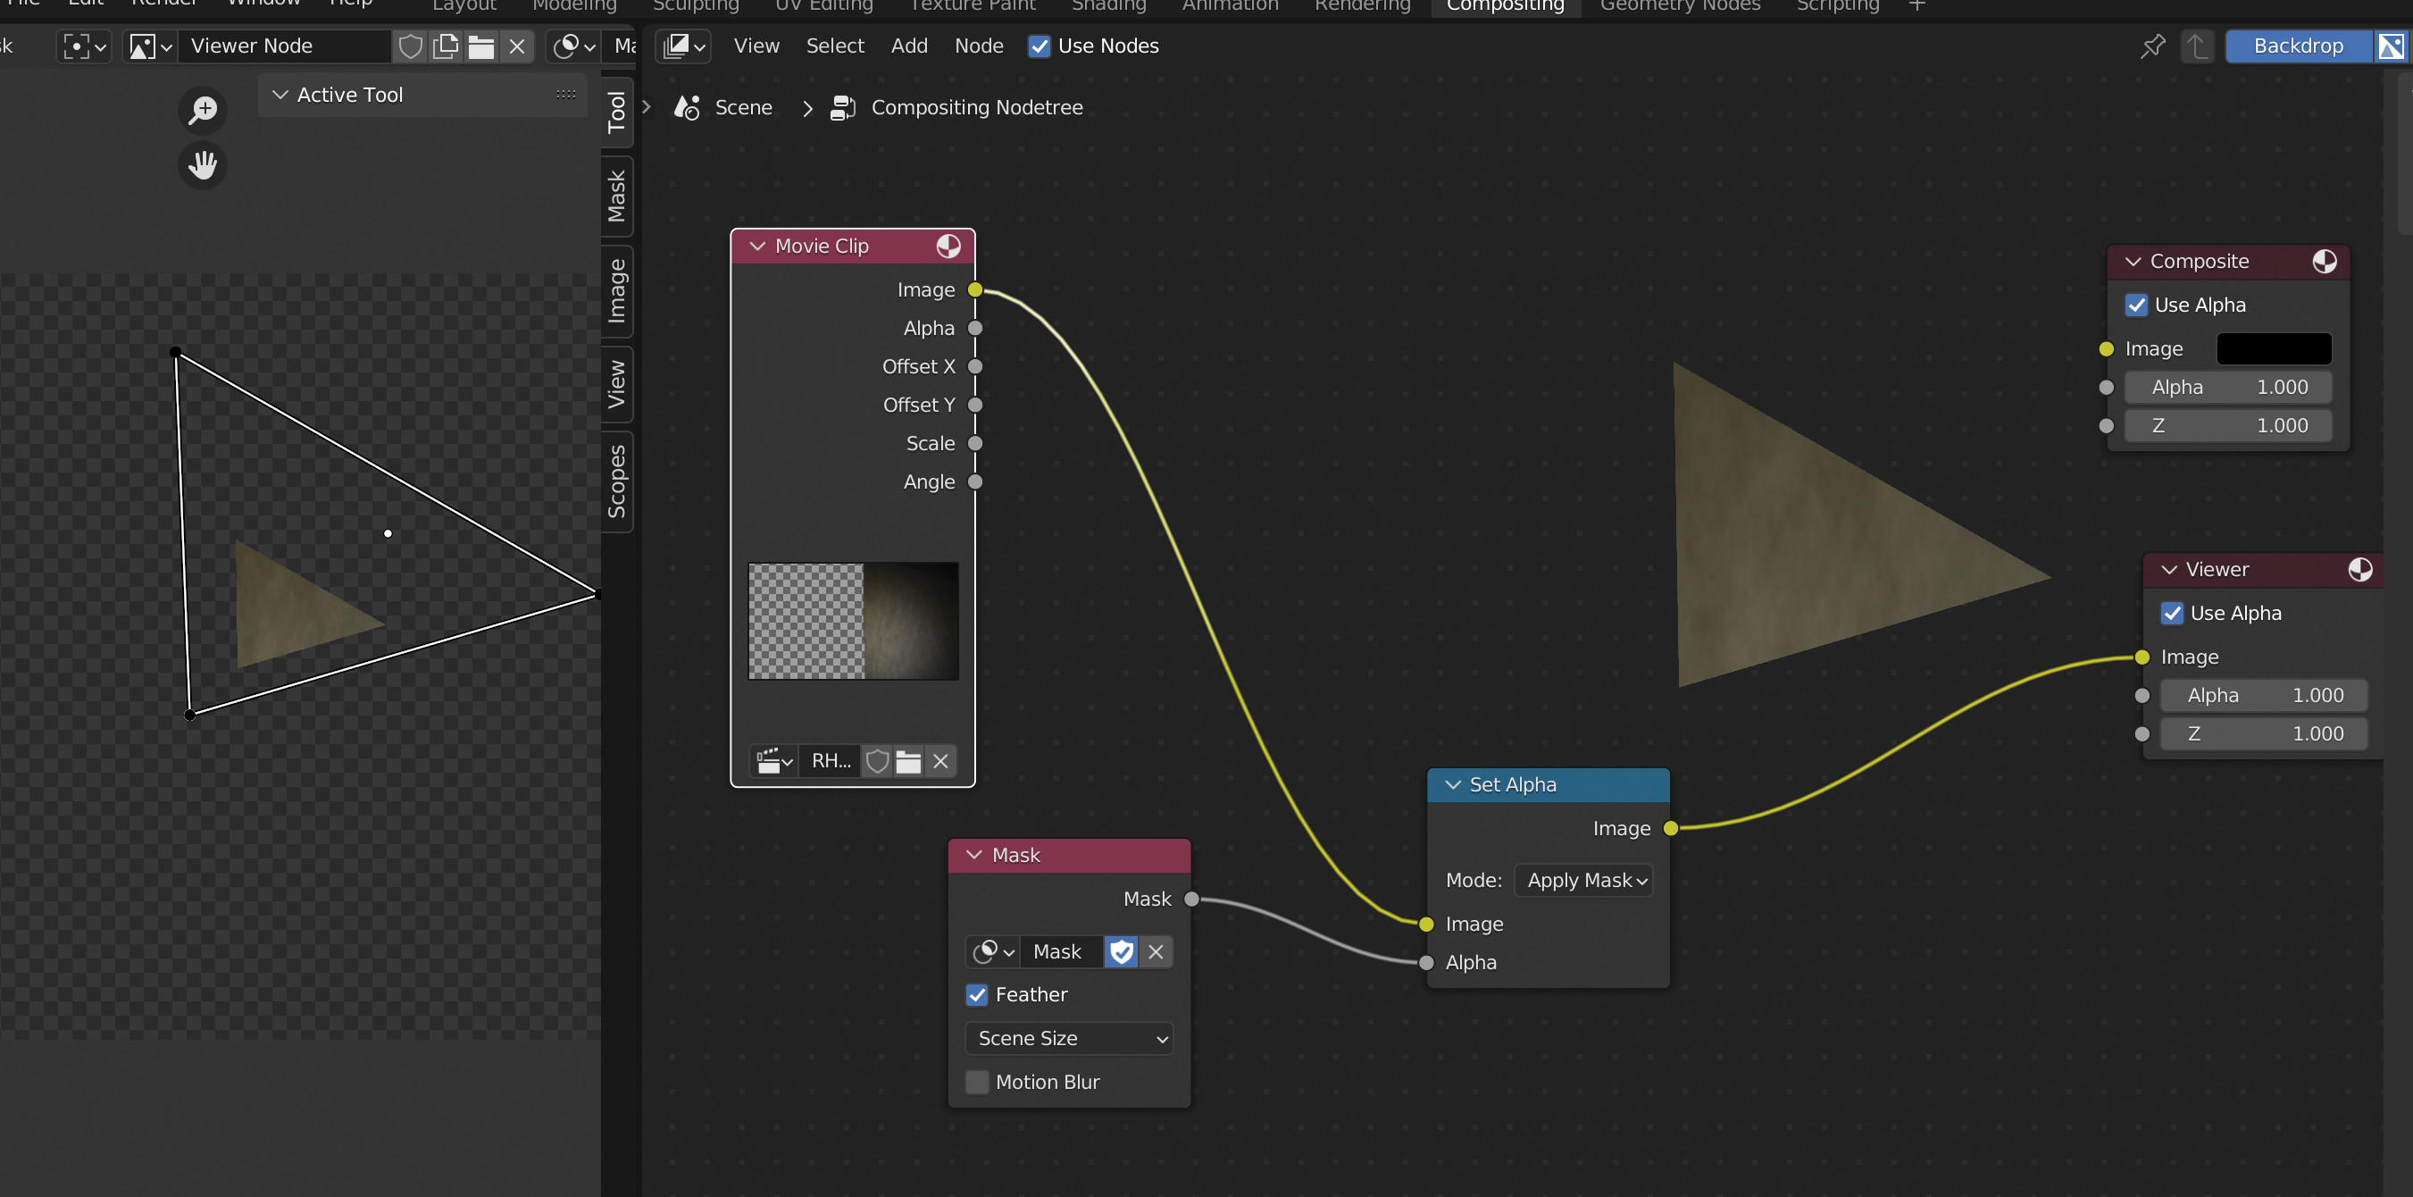Open the Add menu in node editor
The image size is (2413, 1197).
[908, 46]
